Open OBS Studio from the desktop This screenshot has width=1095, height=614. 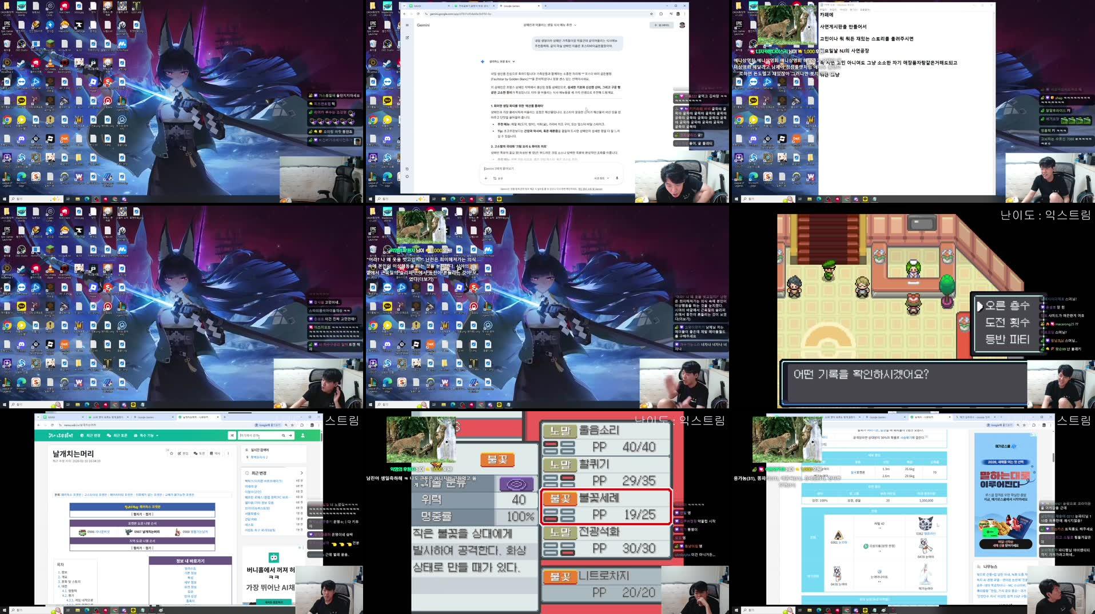(x=22, y=45)
